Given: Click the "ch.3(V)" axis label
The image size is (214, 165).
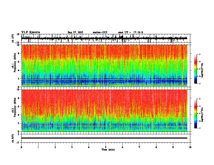Looking at the screenshot, I should 13,138.
